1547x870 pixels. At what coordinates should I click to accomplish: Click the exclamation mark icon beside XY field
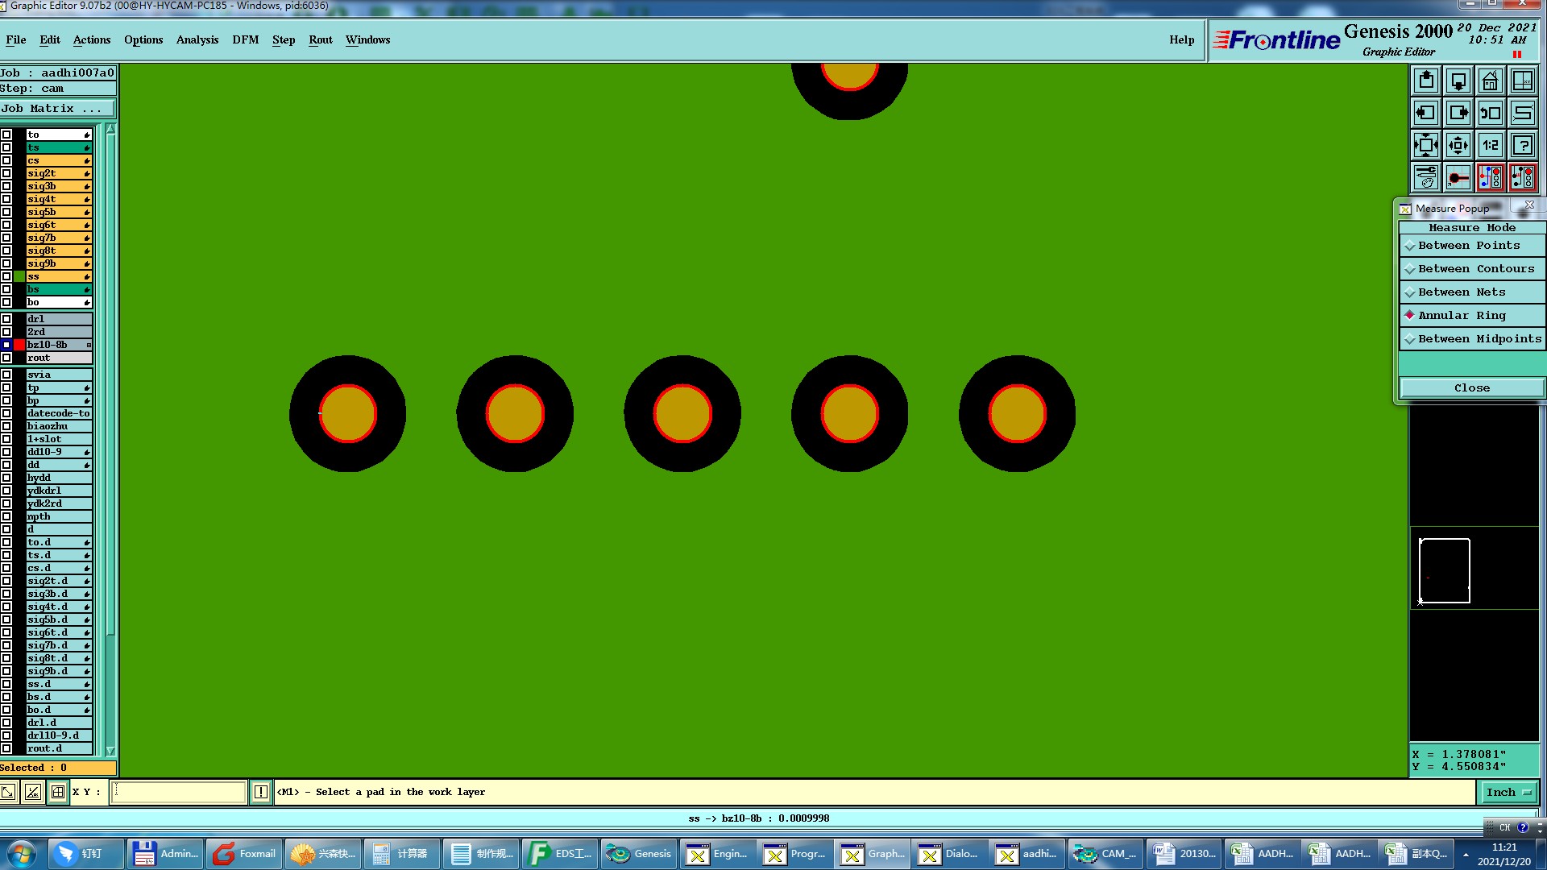click(261, 792)
